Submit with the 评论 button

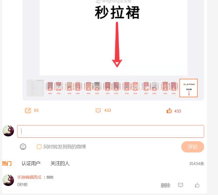(193, 147)
